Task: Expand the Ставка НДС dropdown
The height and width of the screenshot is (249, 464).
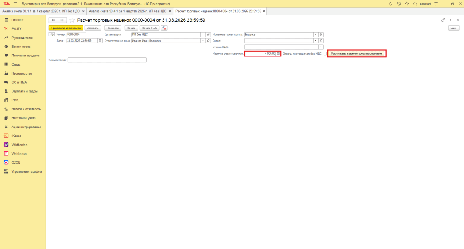Action: pos(320,47)
